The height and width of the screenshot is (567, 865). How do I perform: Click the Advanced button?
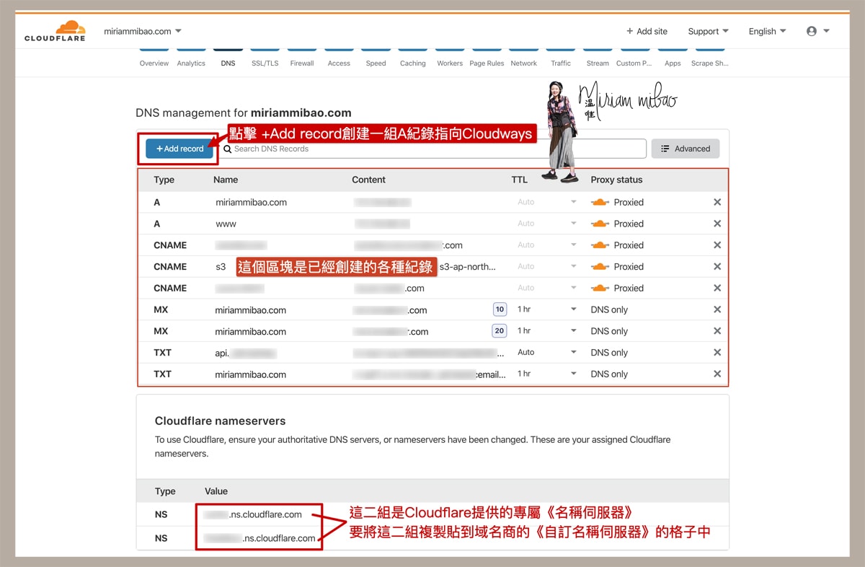pyautogui.click(x=686, y=149)
